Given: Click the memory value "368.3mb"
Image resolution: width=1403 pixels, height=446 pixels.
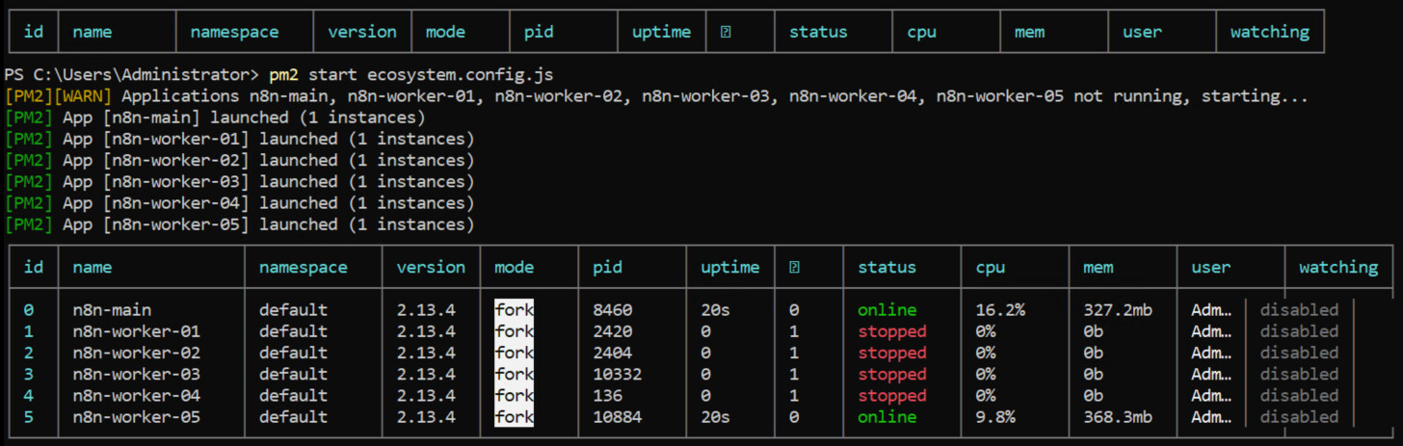Looking at the screenshot, I should pos(1118,417).
